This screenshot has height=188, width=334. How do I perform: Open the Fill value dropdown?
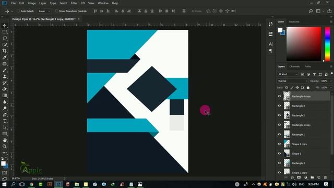pos(331,88)
